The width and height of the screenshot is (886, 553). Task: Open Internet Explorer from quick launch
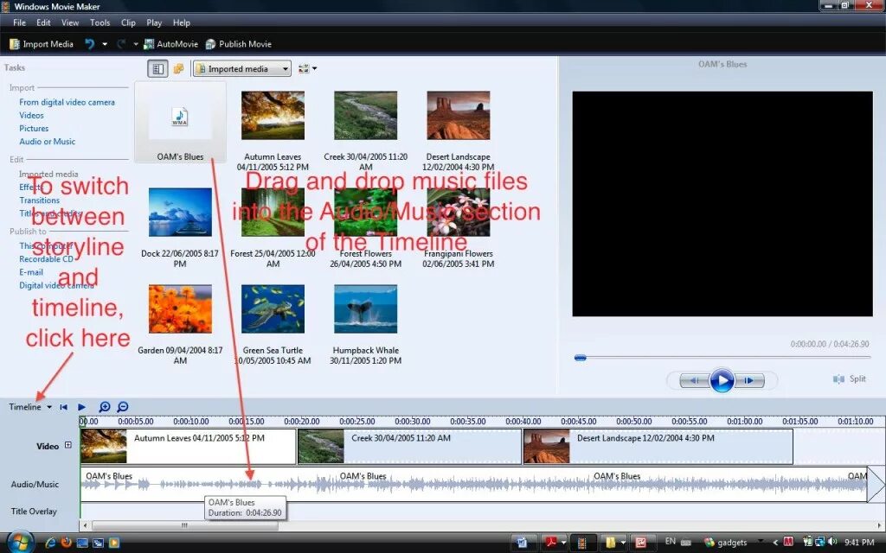click(50, 543)
